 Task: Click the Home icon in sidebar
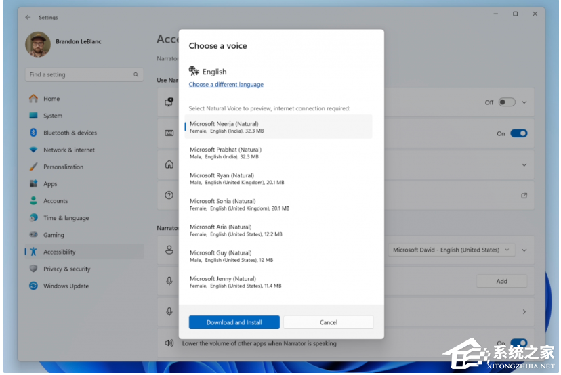tap(33, 99)
